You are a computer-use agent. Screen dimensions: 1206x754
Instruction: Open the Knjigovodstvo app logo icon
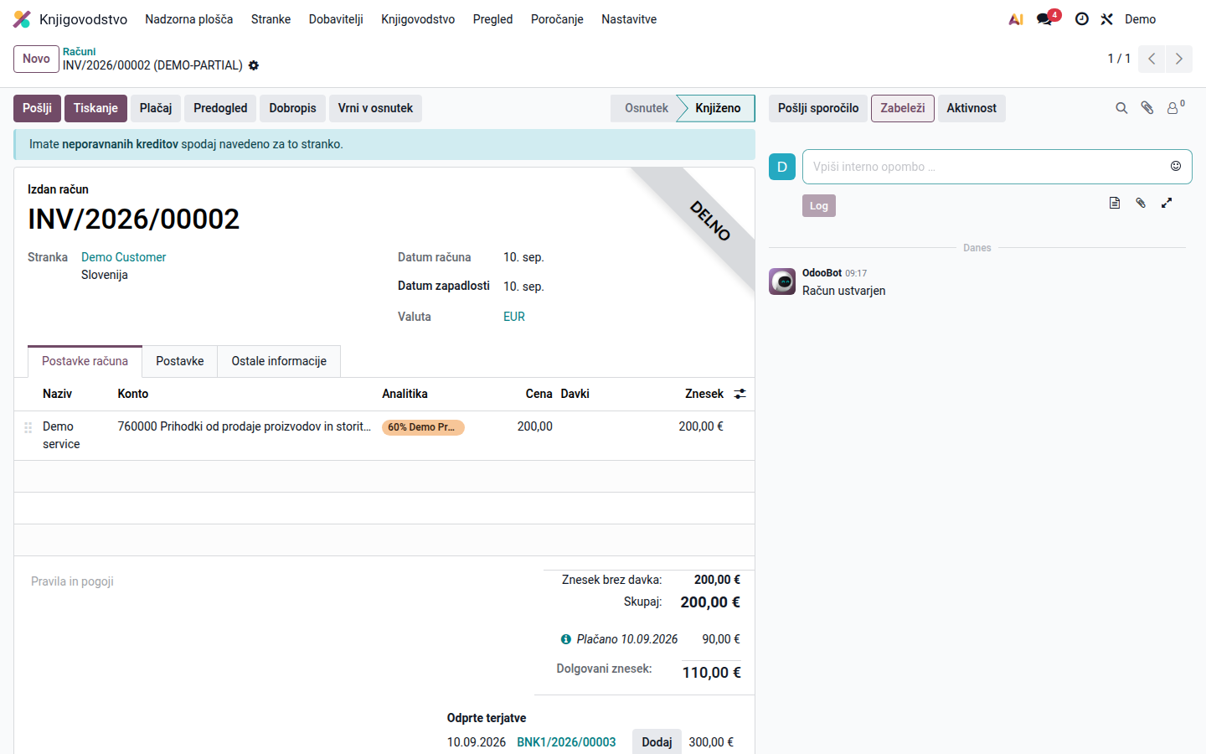(x=22, y=19)
